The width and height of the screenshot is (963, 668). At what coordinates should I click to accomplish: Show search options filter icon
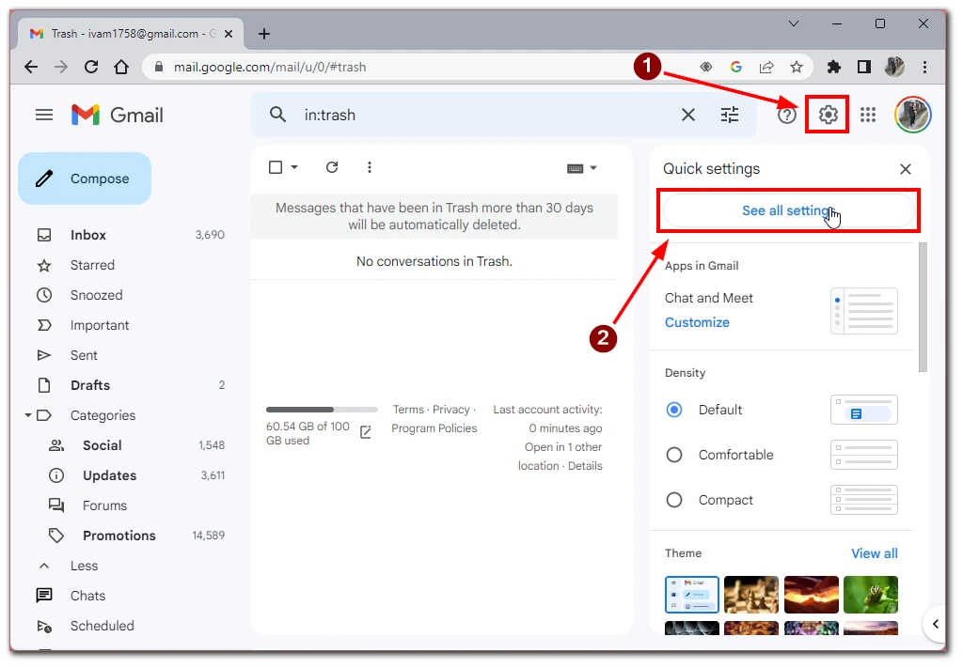point(730,115)
